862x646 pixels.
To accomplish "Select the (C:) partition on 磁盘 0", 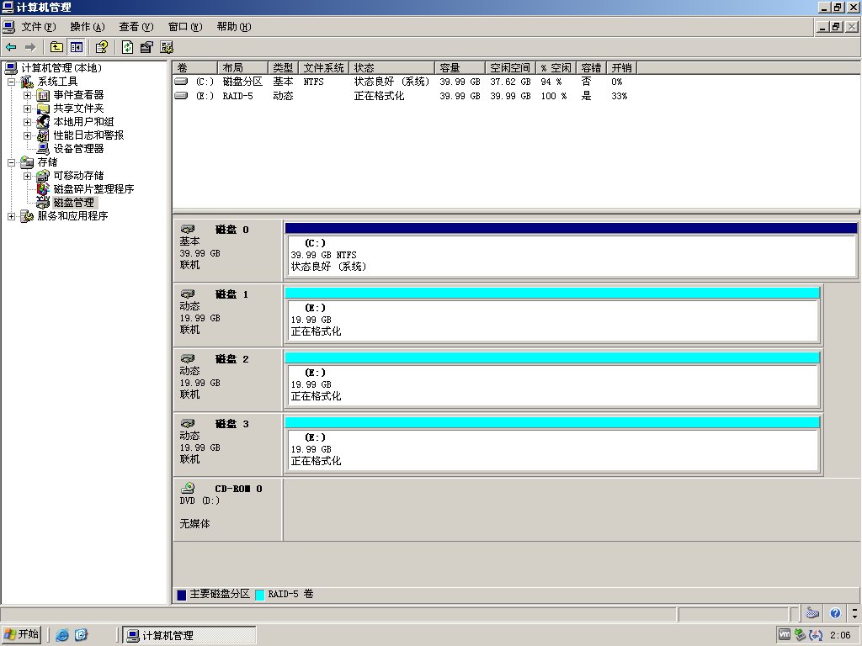I will (x=571, y=257).
